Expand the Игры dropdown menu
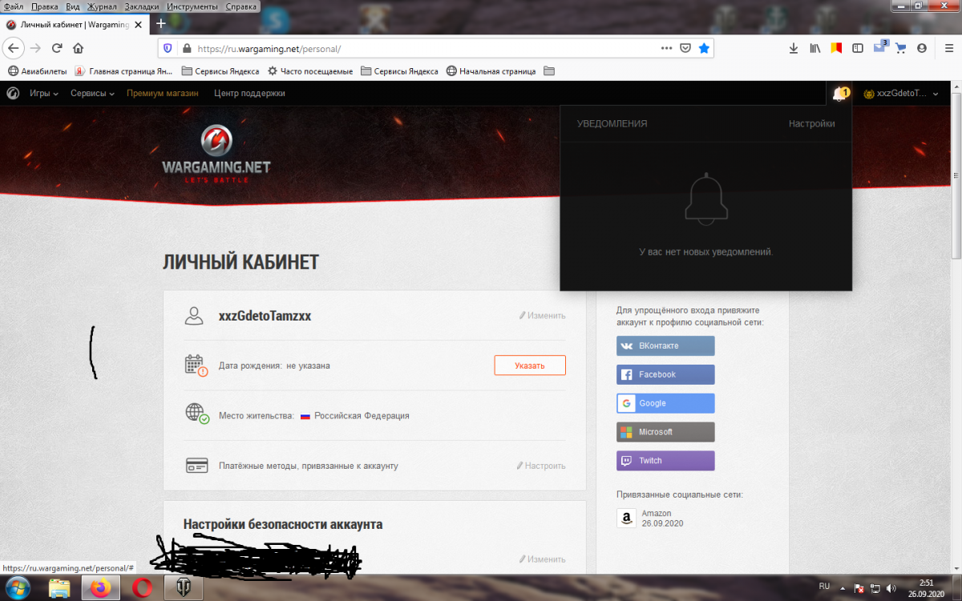 coord(44,94)
